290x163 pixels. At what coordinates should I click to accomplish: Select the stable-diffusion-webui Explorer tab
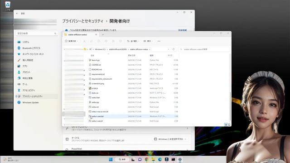click(x=81, y=34)
